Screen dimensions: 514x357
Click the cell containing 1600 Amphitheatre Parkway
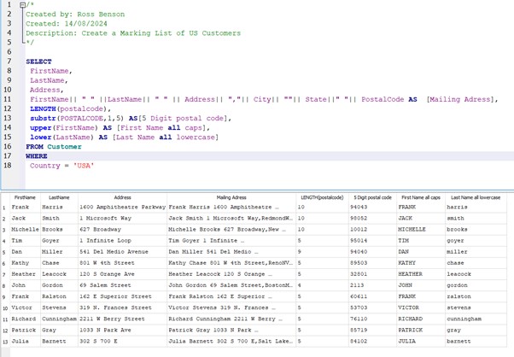pos(122,207)
